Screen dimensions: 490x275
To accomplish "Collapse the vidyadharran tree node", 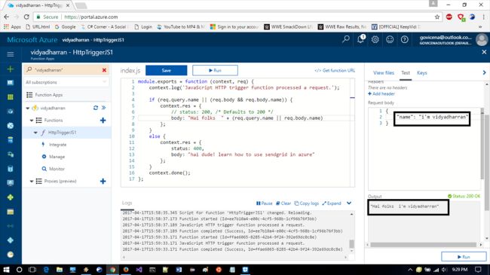I will coord(28,108).
